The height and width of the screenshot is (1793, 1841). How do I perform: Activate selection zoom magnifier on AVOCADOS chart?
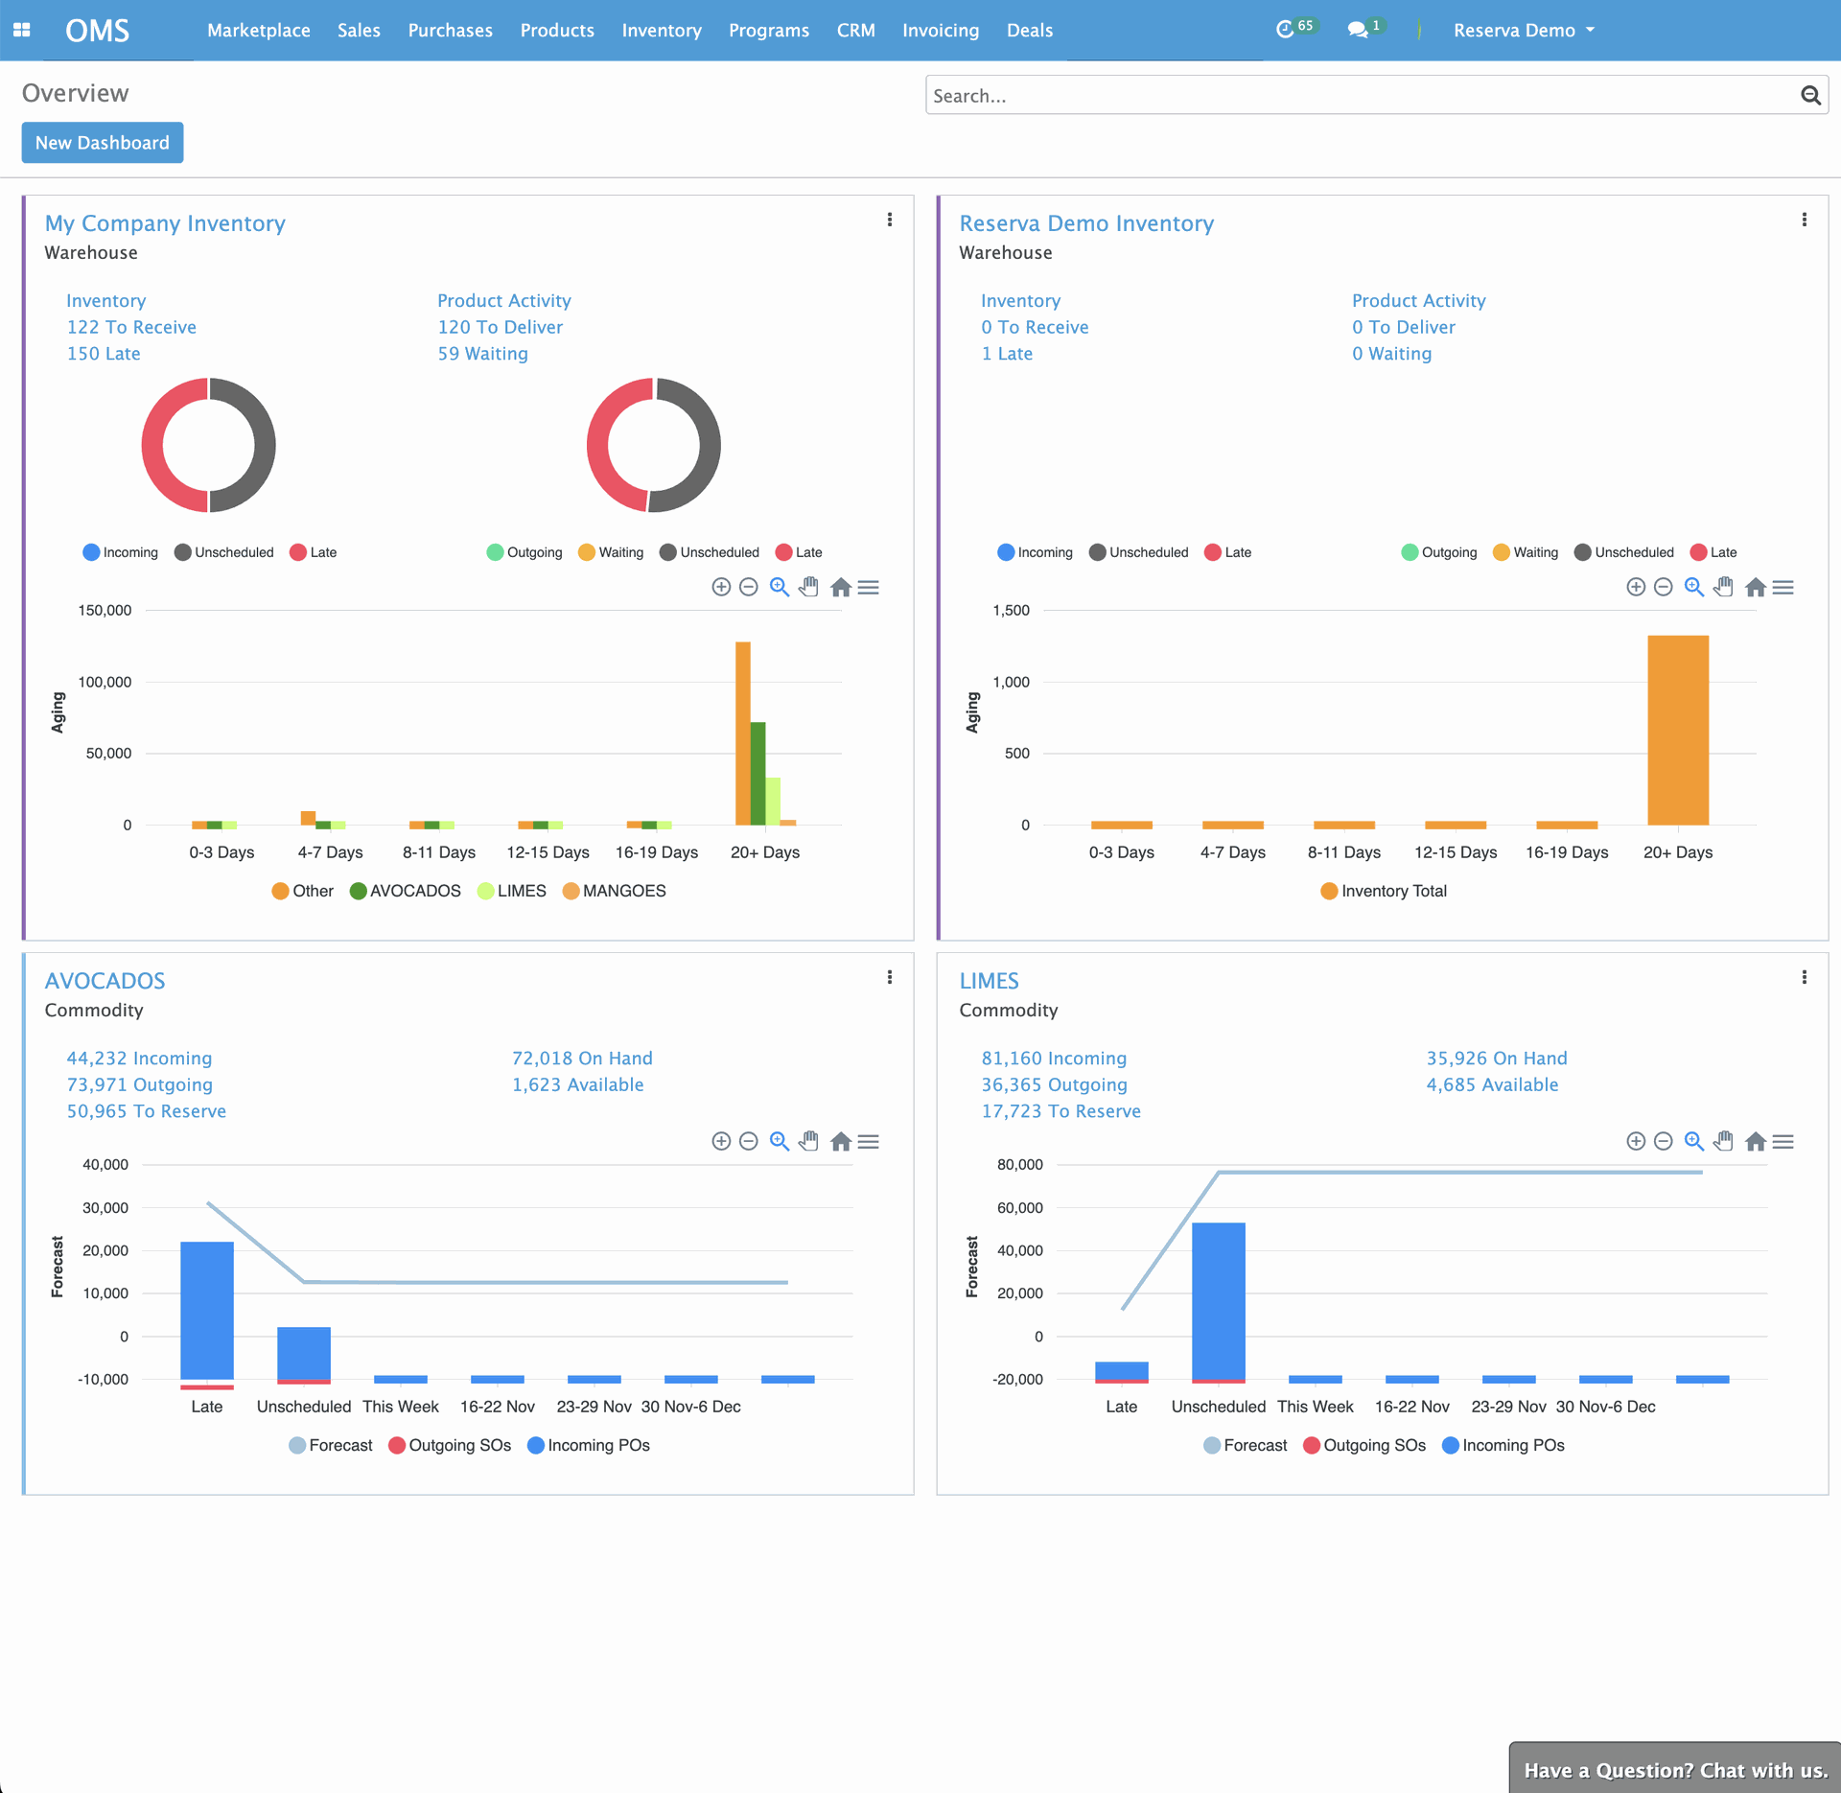(x=780, y=1141)
